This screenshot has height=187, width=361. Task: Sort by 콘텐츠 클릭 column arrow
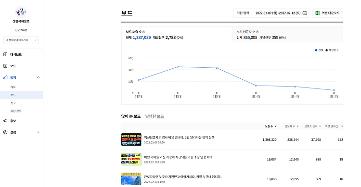coord(320,126)
